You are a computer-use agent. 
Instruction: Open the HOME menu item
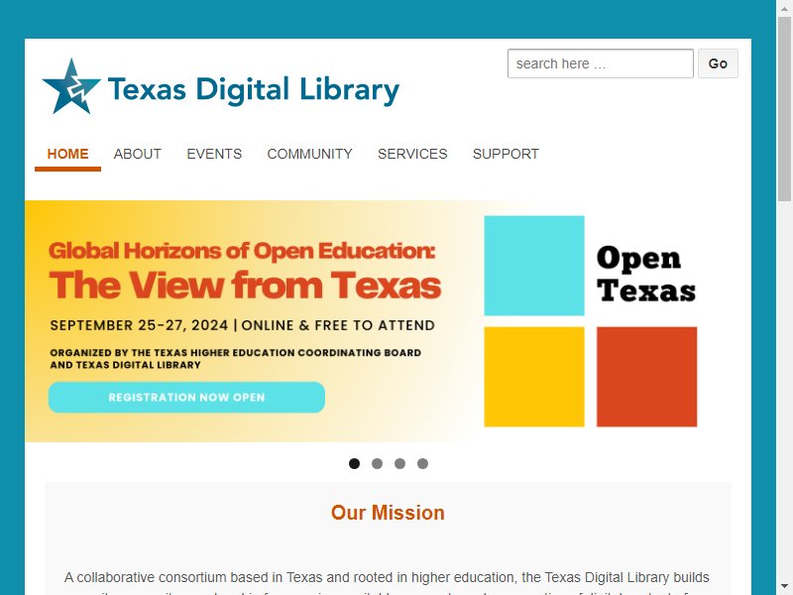click(x=67, y=154)
